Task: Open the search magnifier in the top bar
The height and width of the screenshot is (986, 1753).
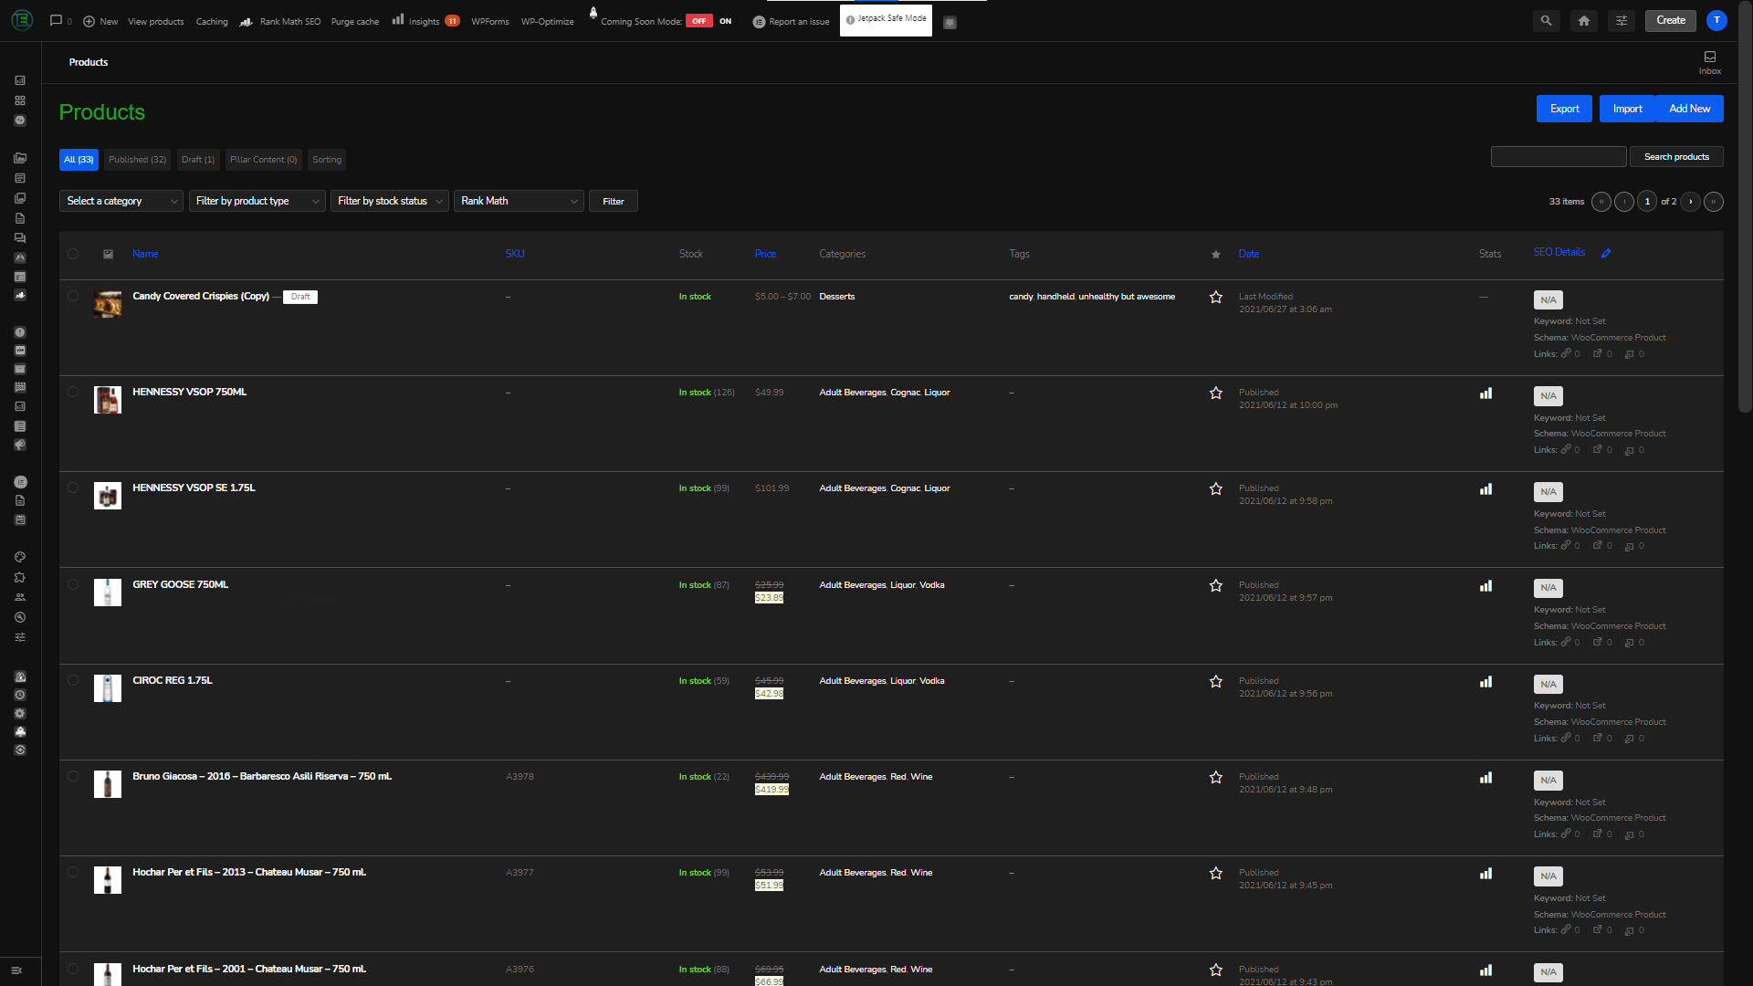Action: pos(1546,20)
